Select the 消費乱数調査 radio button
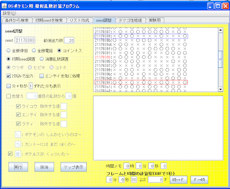The width and height of the screenshot is (230, 189). click(x=42, y=59)
